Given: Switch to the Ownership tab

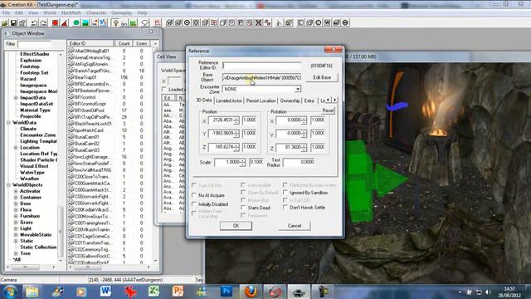Looking at the screenshot, I should click(x=290, y=100).
